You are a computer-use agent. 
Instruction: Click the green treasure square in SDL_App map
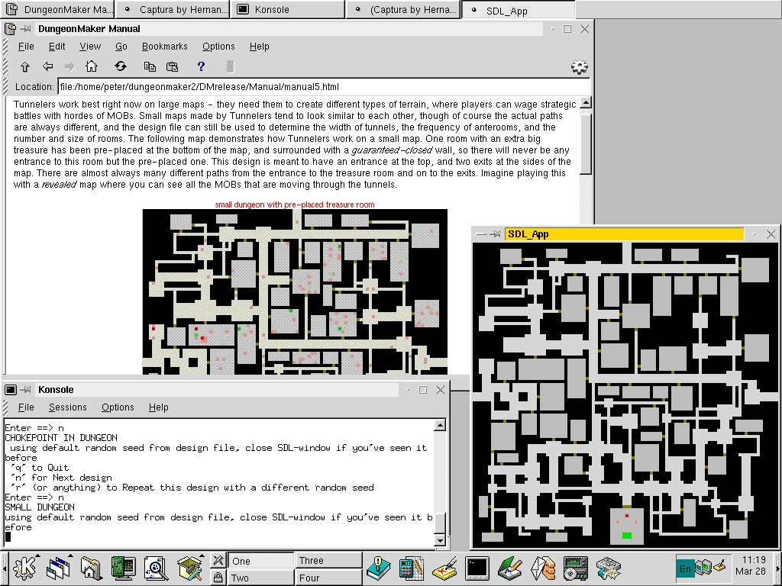click(627, 536)
